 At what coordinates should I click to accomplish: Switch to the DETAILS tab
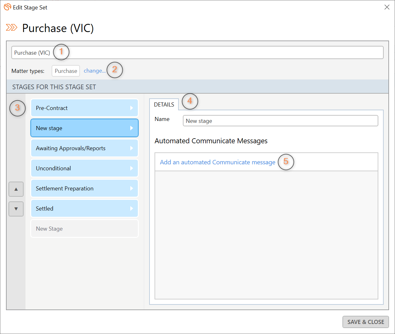164,105
